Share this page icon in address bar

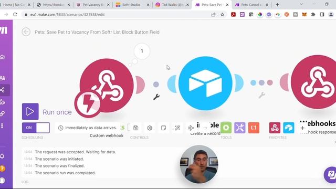213,15
